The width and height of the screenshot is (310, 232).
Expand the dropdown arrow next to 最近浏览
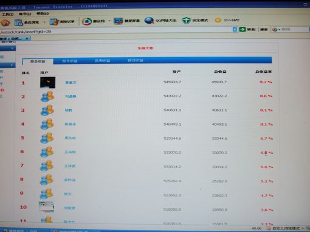(x=44, y=22)
